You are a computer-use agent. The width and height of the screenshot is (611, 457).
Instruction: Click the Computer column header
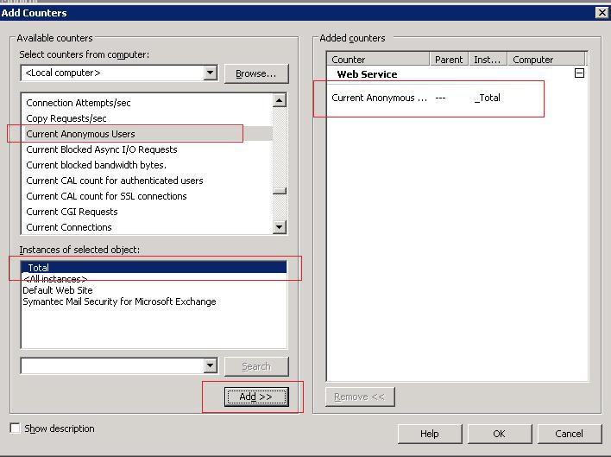click(546, 60)
